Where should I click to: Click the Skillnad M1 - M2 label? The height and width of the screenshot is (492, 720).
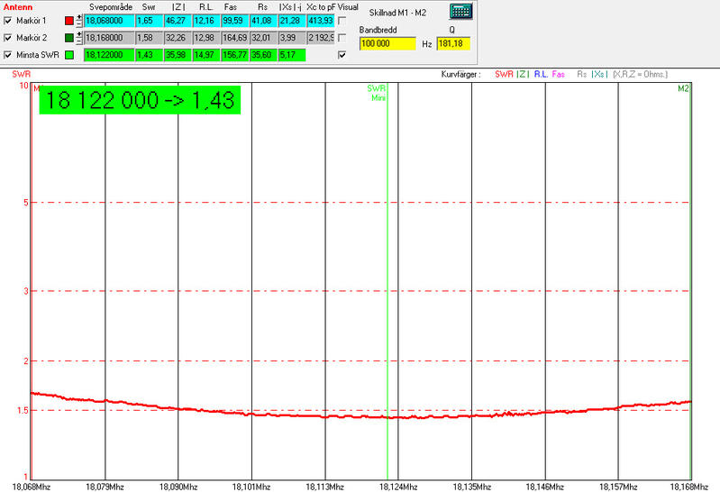pyautogui.click(x=397, y=13)
